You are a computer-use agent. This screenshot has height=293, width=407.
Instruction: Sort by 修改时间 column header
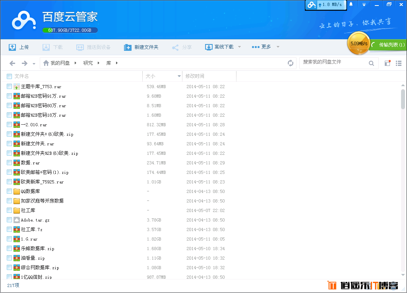tap(195, 76)
